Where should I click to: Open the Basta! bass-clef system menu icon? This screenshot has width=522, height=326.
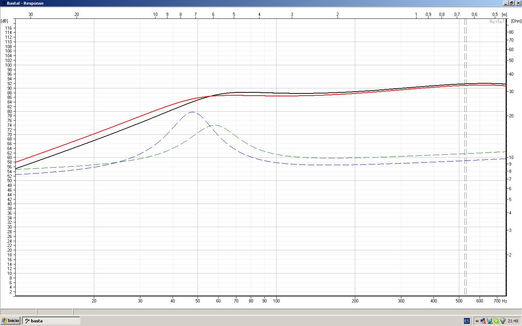coord(3,3)
